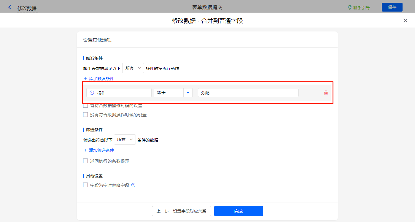Click the 表单数据提交 header title

tap(207, 7)
